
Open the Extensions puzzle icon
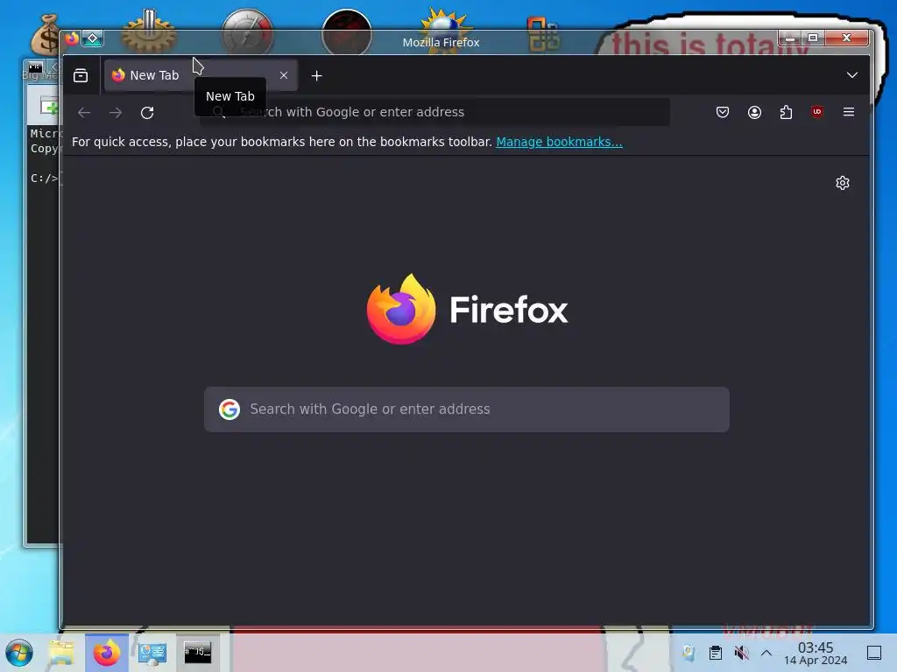pos(786,112)
